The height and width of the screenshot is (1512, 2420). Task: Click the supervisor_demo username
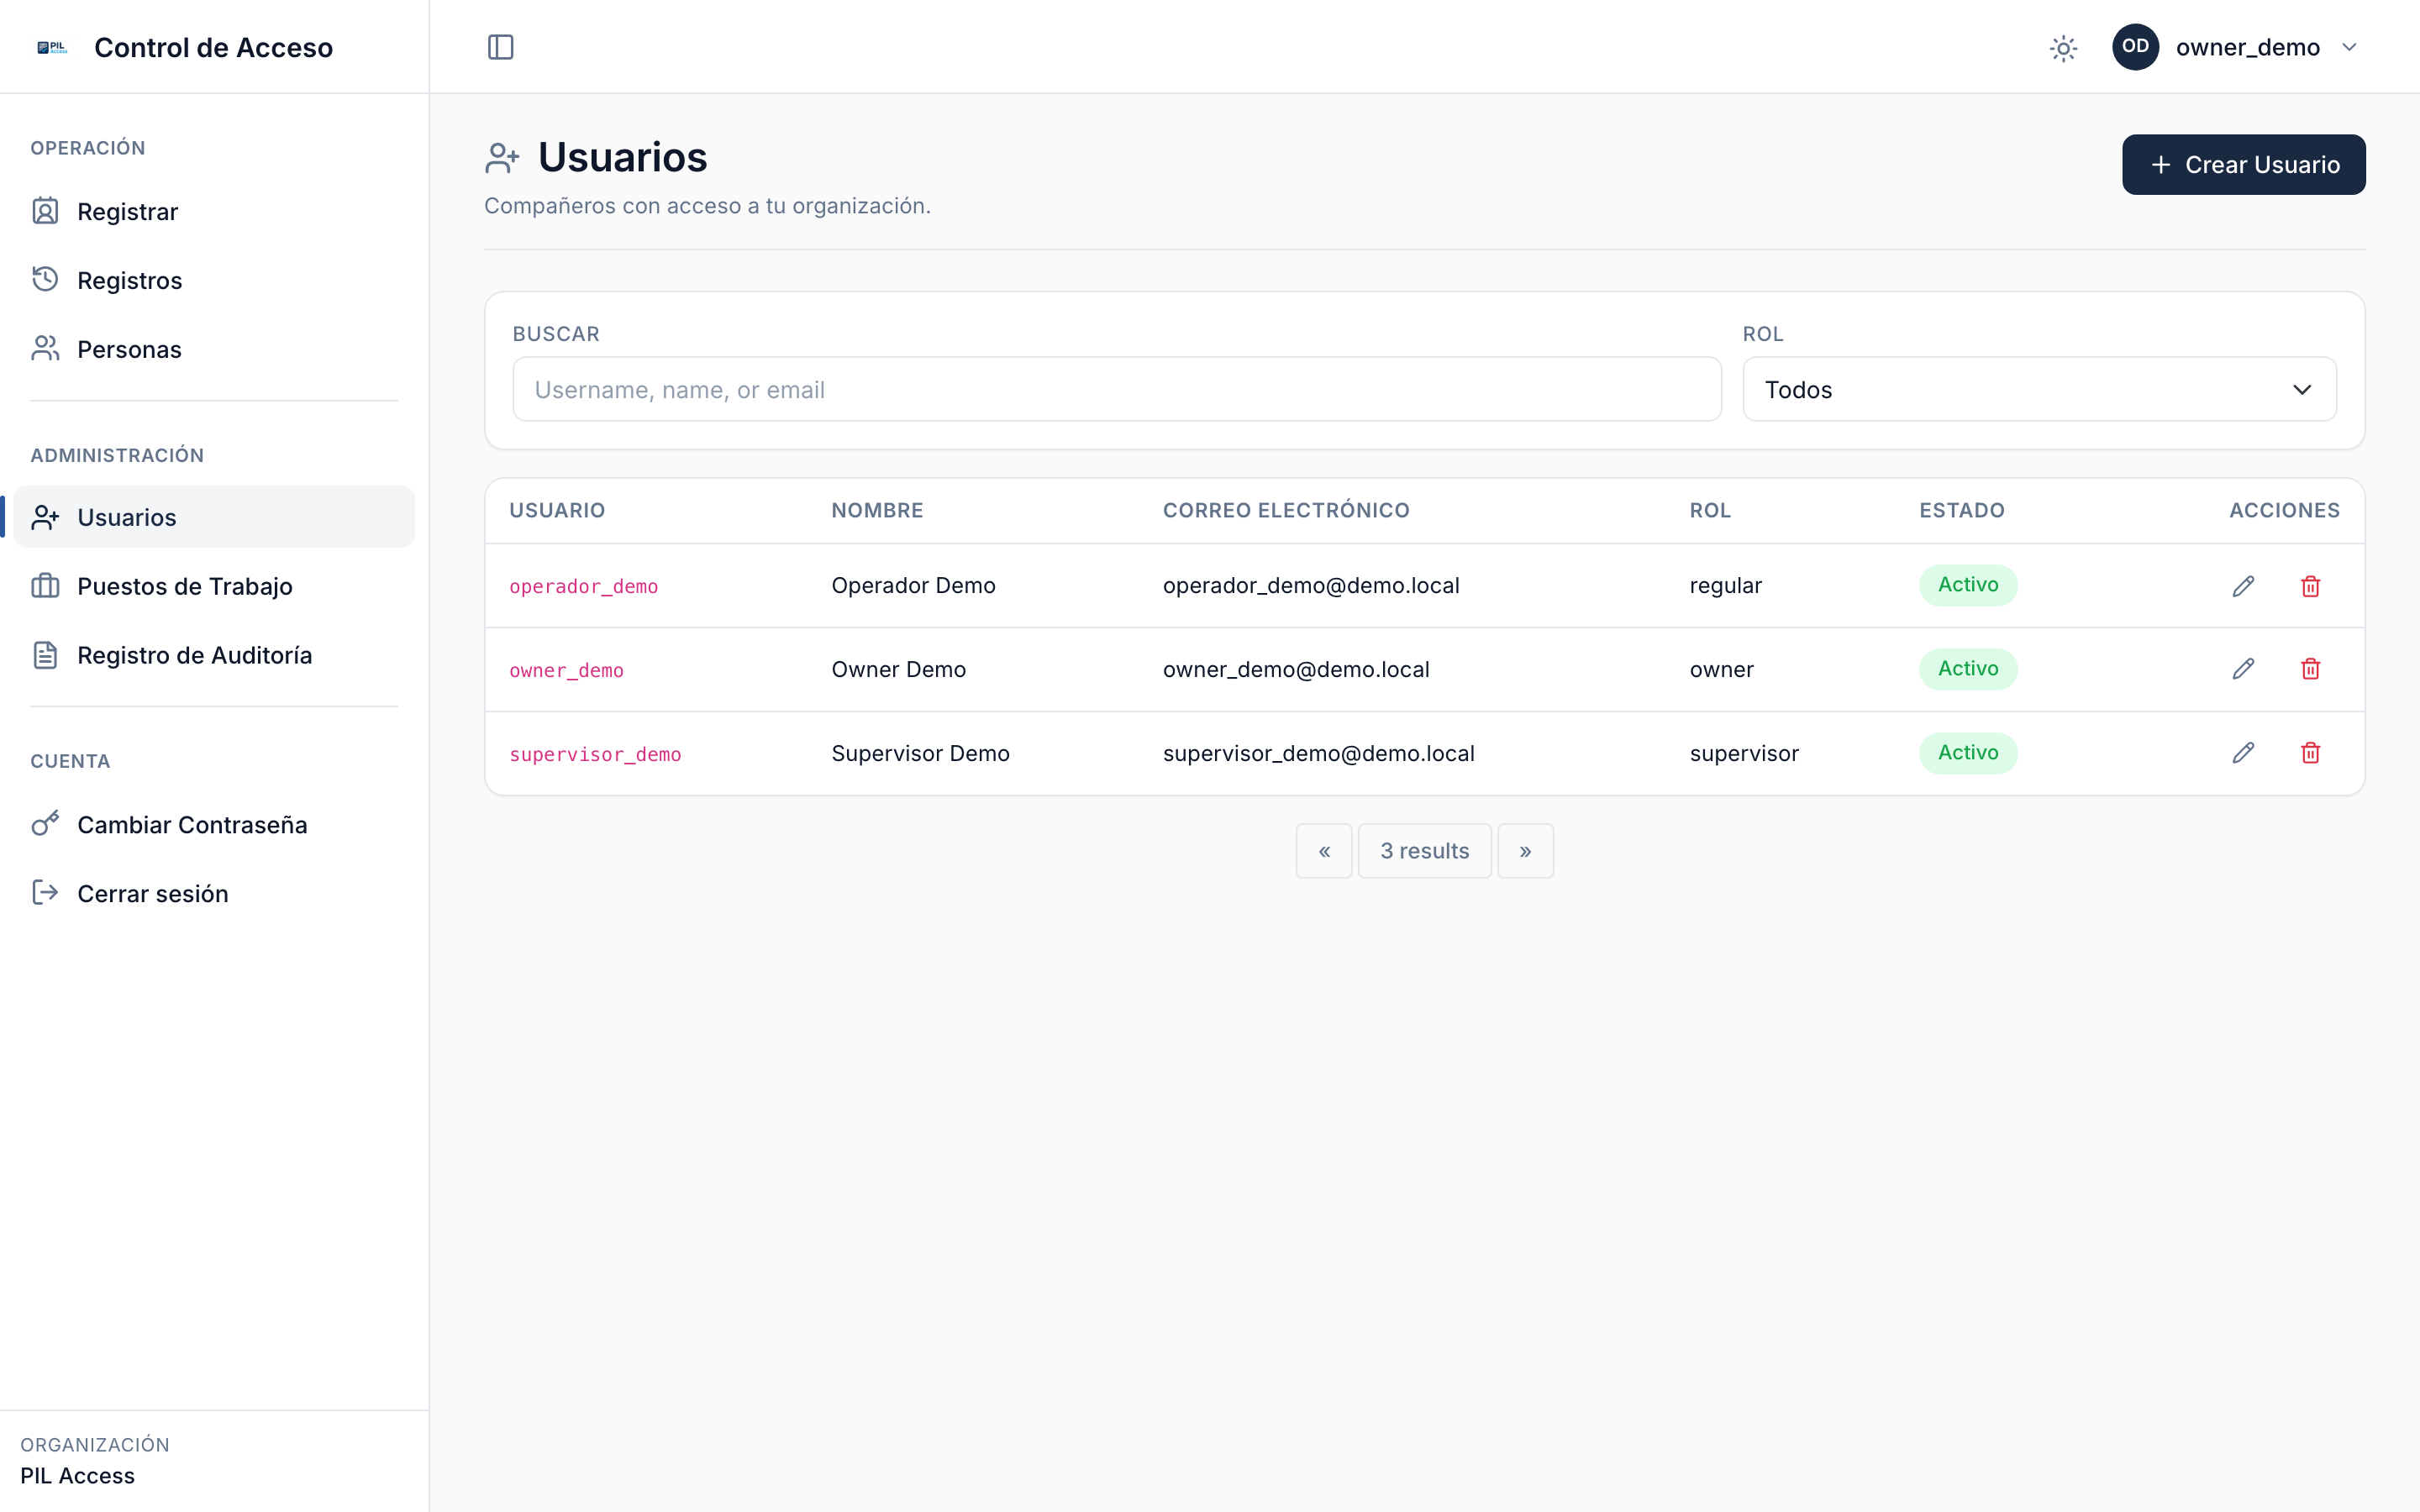click(x=595, y=754)
